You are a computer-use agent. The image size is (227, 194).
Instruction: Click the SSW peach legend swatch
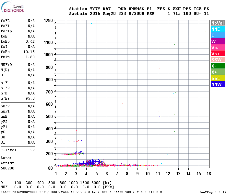click(x=218, y=60)
